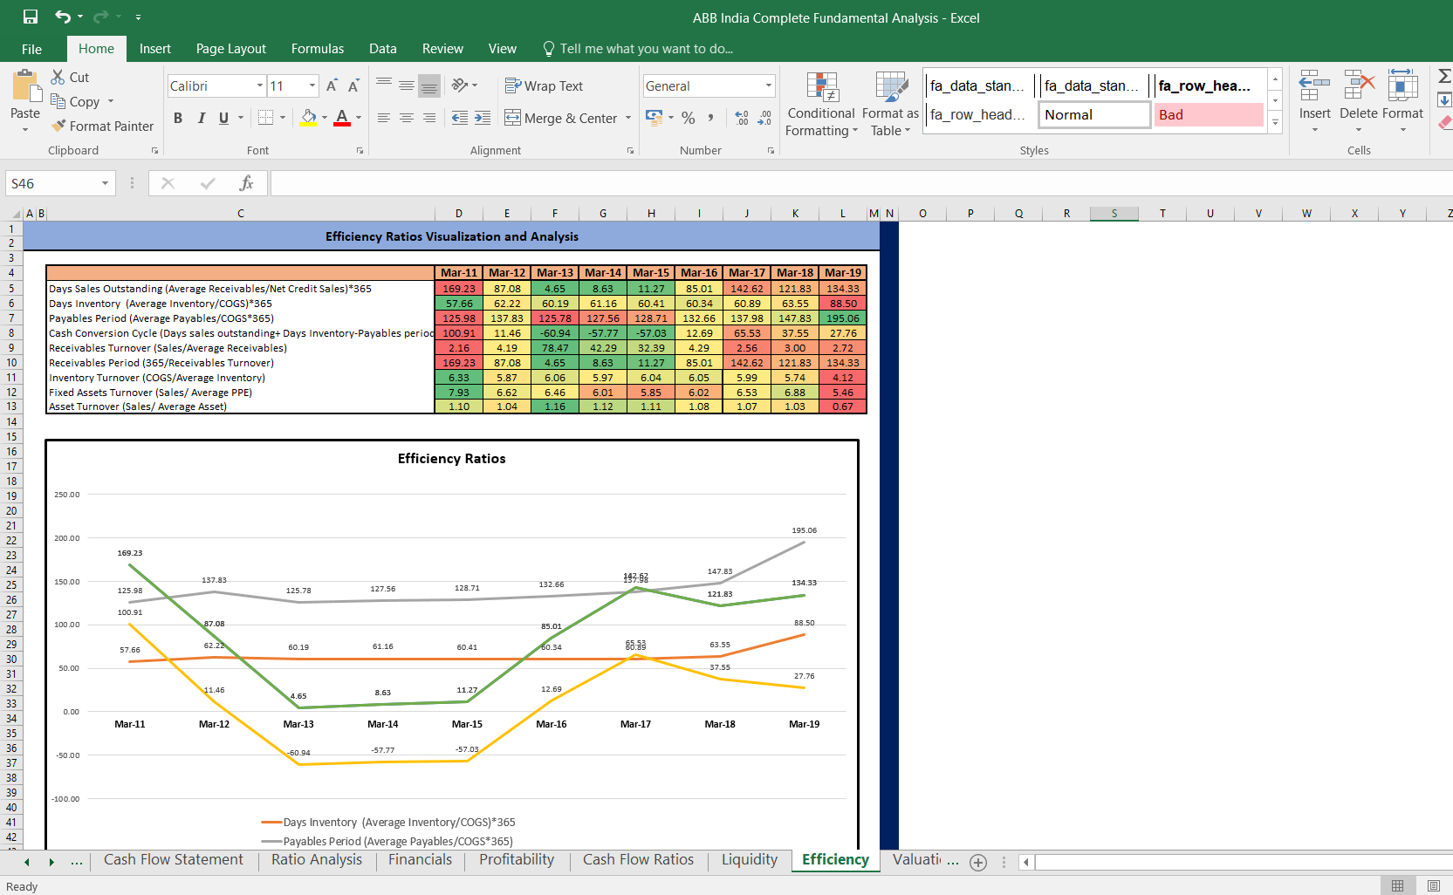Image resolution: width=1453 pixels, height=895 pixels.
Task: Select column S header
Action: click(1114, 214)
